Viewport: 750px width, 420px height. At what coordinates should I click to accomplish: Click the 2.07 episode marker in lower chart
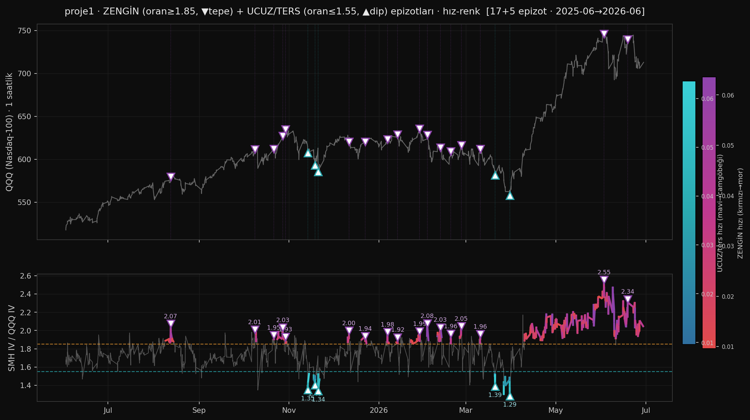click(171, 323)
